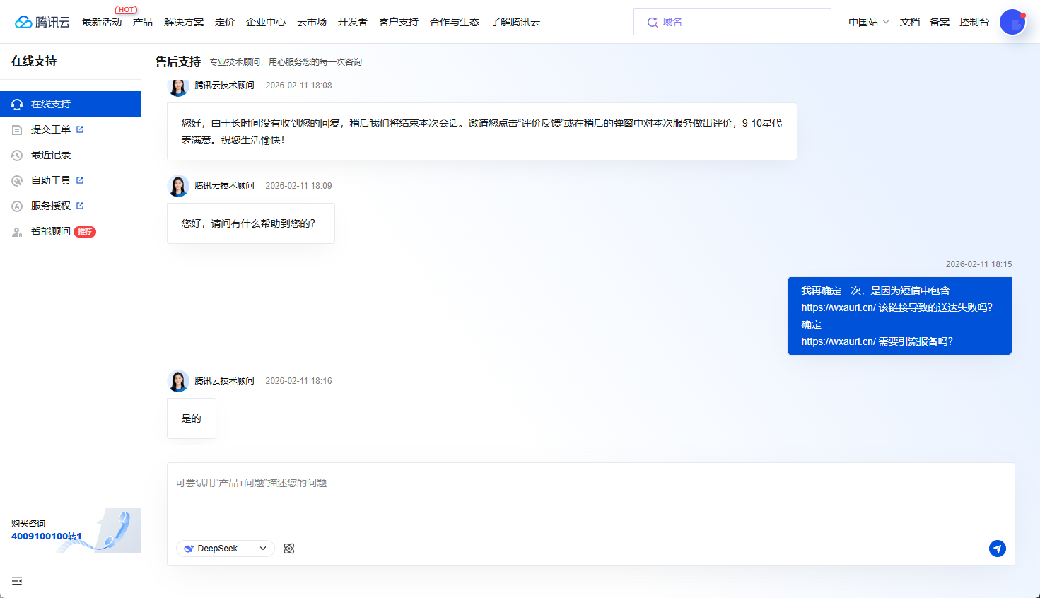Click the session-ending message from 18:08
Image resolution: width=1040 pixels, height=598 pixels.
pyautogui.click(x=482, y=131)
